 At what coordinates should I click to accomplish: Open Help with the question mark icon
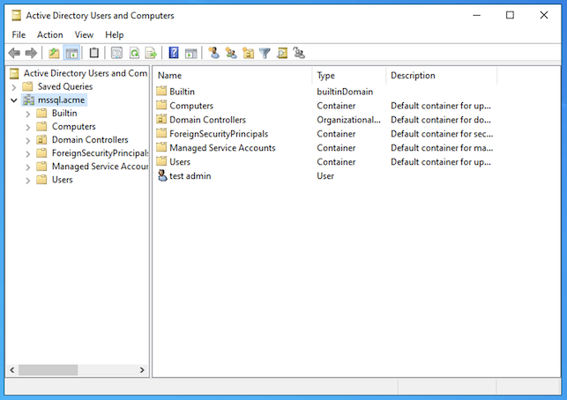coord(174,53)
